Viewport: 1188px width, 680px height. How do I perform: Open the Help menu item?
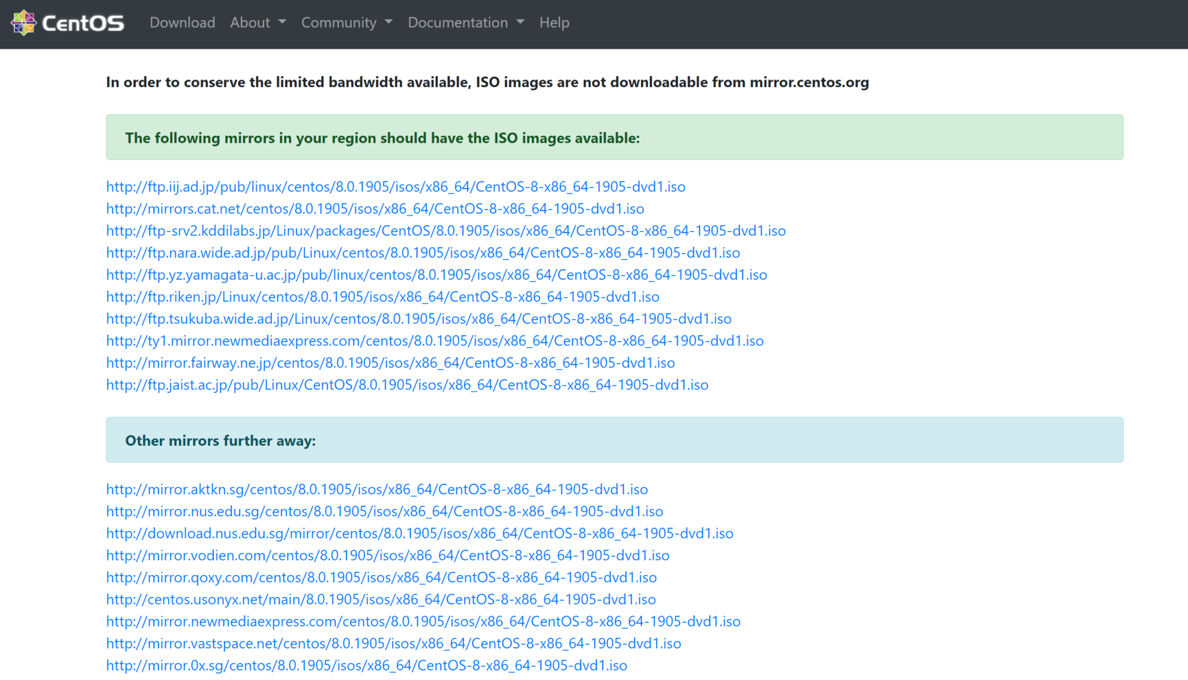click(553, 23)
